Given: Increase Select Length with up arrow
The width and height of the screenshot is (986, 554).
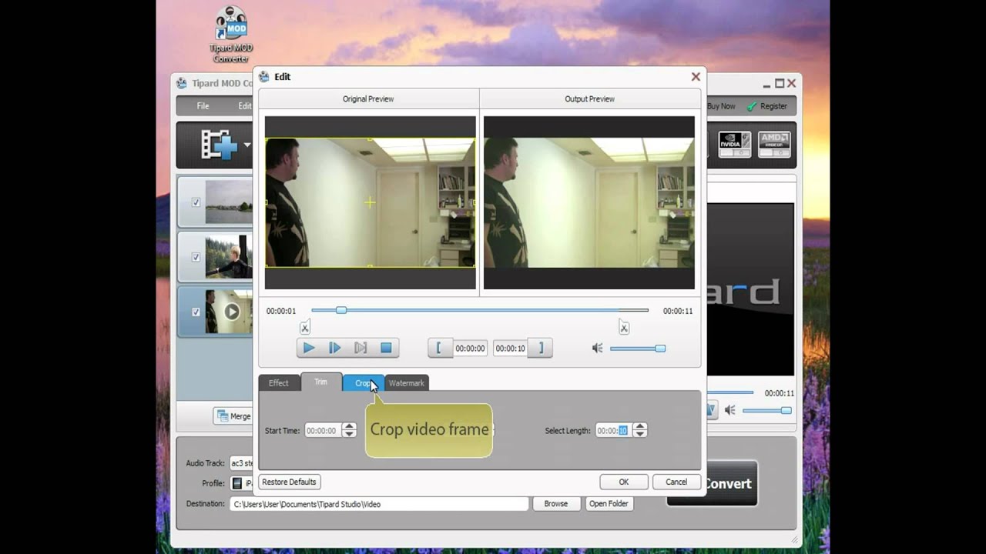Looking at the screenshot, I should tap(639, 427).
